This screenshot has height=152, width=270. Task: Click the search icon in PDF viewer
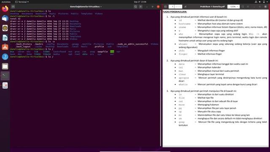click(243, 7)
